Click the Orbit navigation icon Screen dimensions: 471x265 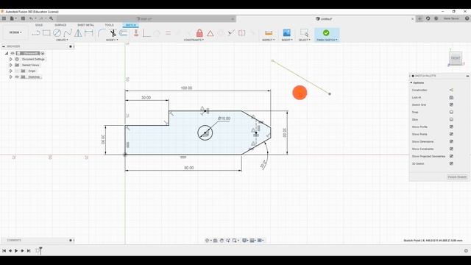point(207,241)
